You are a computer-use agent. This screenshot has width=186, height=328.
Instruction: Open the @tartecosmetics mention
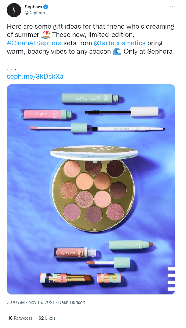120,43
